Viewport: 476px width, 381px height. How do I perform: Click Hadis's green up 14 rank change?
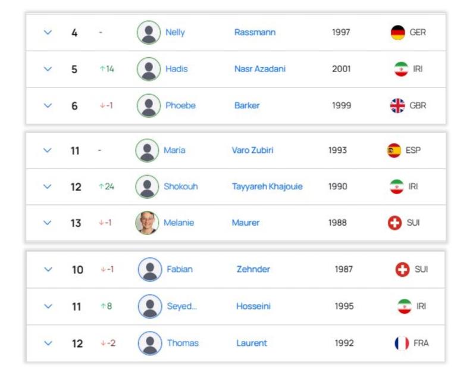[107, 69]
